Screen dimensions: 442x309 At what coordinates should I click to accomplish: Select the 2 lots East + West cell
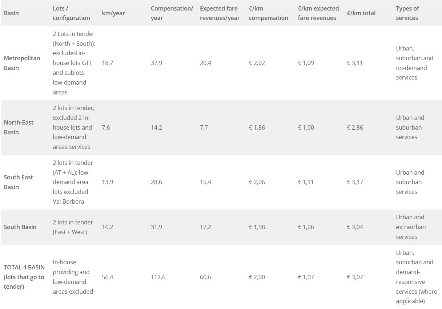73,227
